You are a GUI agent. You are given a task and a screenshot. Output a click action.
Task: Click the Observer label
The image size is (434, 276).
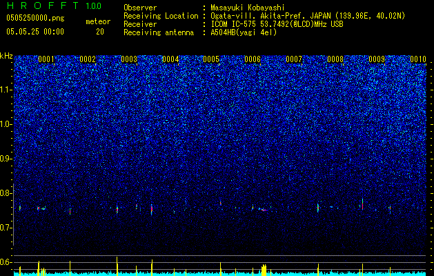point(140,8)
